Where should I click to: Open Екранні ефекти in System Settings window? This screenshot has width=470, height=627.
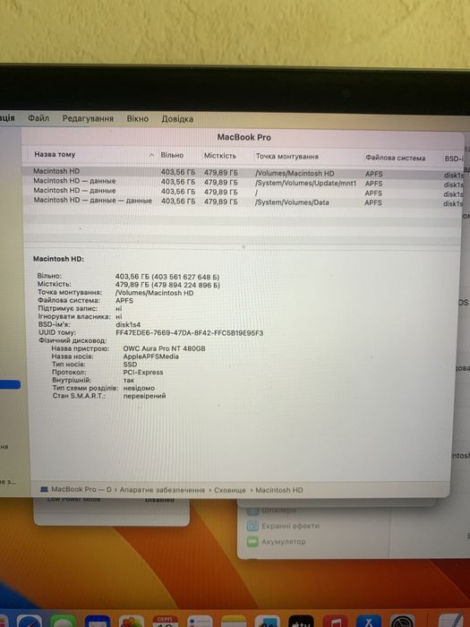coord(290,526)
